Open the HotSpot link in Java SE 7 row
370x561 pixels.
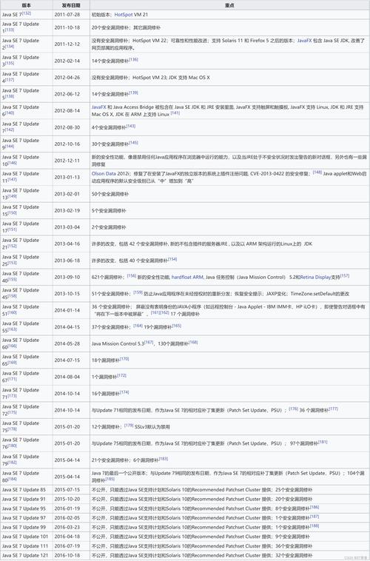(x=124, y=15)
